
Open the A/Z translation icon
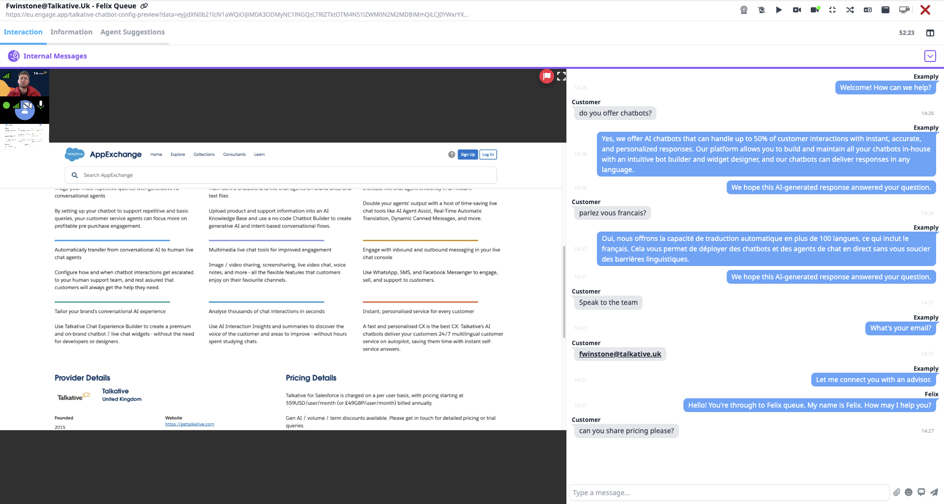(x=868, y=10)
